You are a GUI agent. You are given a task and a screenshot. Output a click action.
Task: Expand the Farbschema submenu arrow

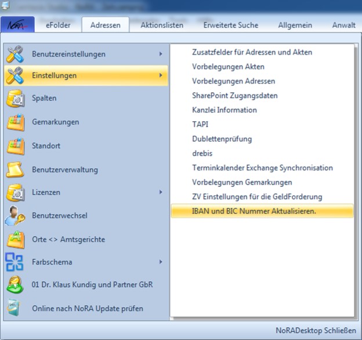tap(161, 262)
